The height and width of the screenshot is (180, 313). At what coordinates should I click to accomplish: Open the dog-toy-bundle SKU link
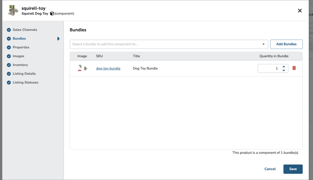[x=108, y=68]
